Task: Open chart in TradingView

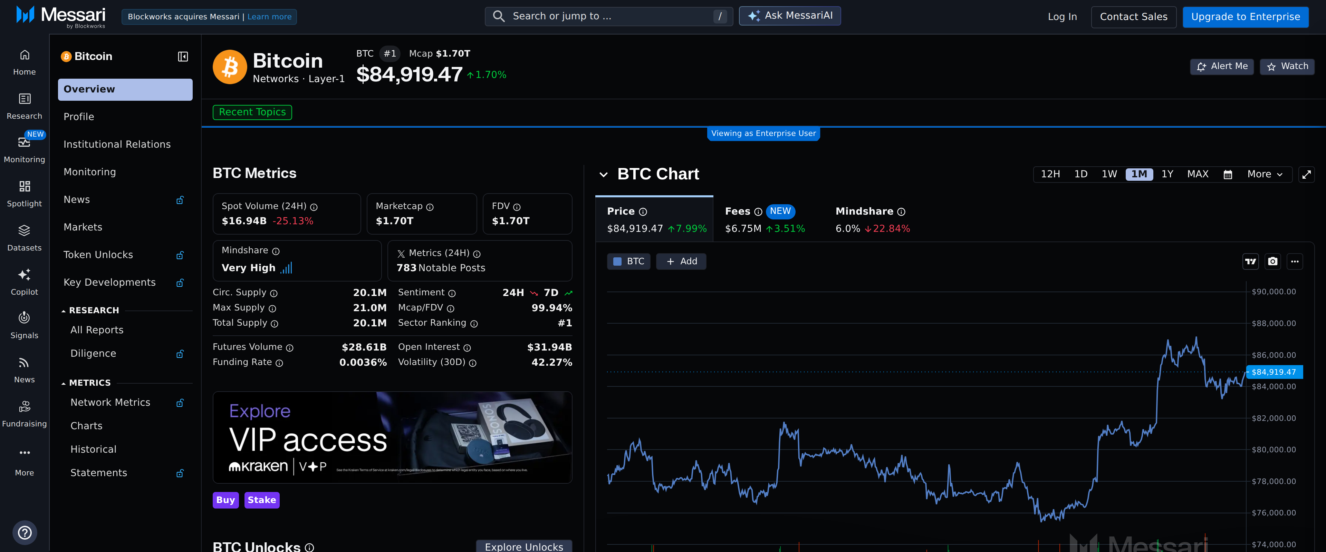Action: 1250,262
